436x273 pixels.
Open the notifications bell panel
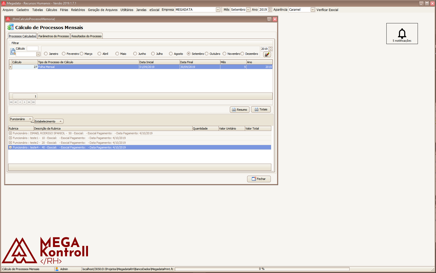(402, 34)
